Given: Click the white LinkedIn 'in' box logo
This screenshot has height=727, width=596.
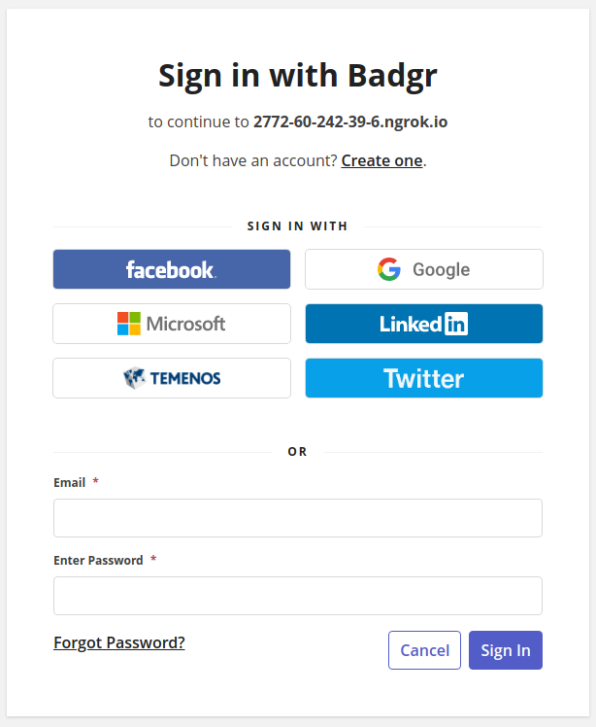Looking at the screenshot, I should [x=456, y=324].
